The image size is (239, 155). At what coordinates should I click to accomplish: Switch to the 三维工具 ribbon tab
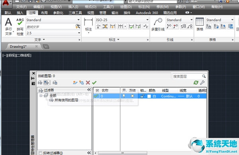(x=75, y=13)
